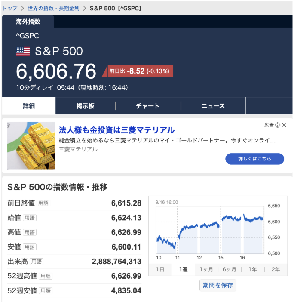
Task: Click the 詳しくはこちら ad button
Action: (x=254, y=159)
